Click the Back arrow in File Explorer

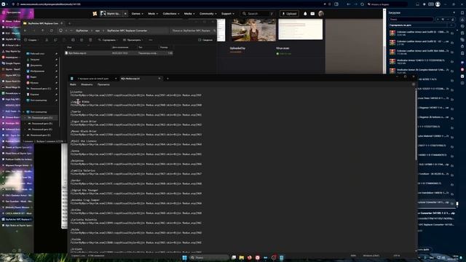tap(25, 31)
